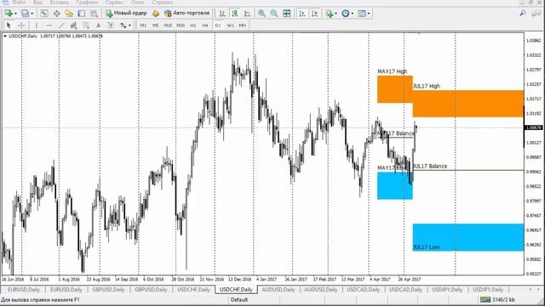Launch MetaEditor from the toolbar
Image resolution: width=545 pixels, height=306 pixels.
click(x=156, y=14)
